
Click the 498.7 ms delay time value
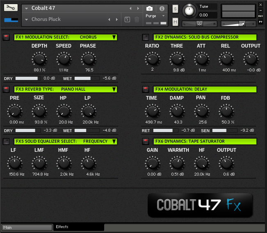(x=153, y=122)
